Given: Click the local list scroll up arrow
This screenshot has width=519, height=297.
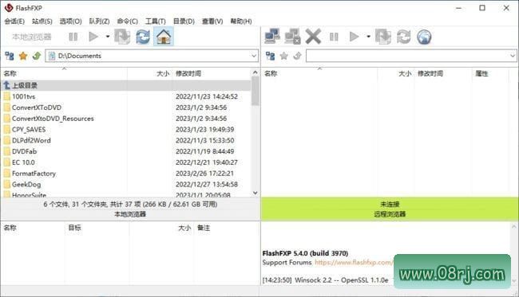Looking at the screenshot, I should (x=255, y=72).
